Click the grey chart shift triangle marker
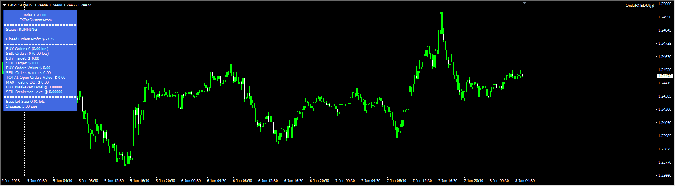675x186 pixels. pos(524,3)
